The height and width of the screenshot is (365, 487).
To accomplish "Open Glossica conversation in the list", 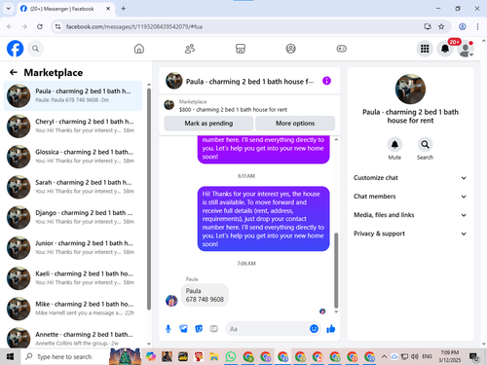I will pos(73,157).
